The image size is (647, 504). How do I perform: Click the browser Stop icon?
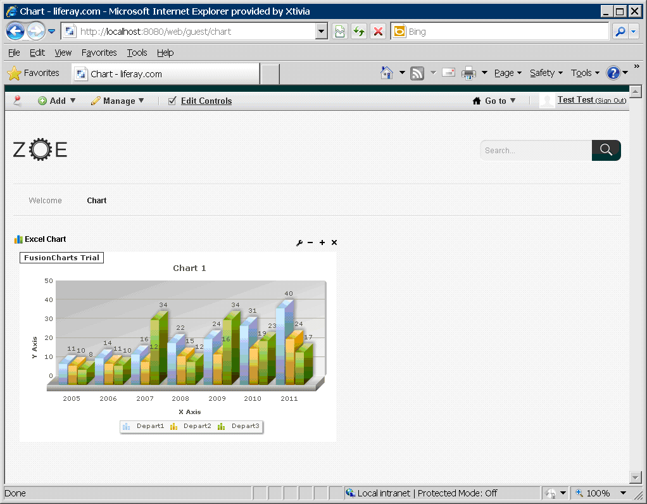pos(378,32)
